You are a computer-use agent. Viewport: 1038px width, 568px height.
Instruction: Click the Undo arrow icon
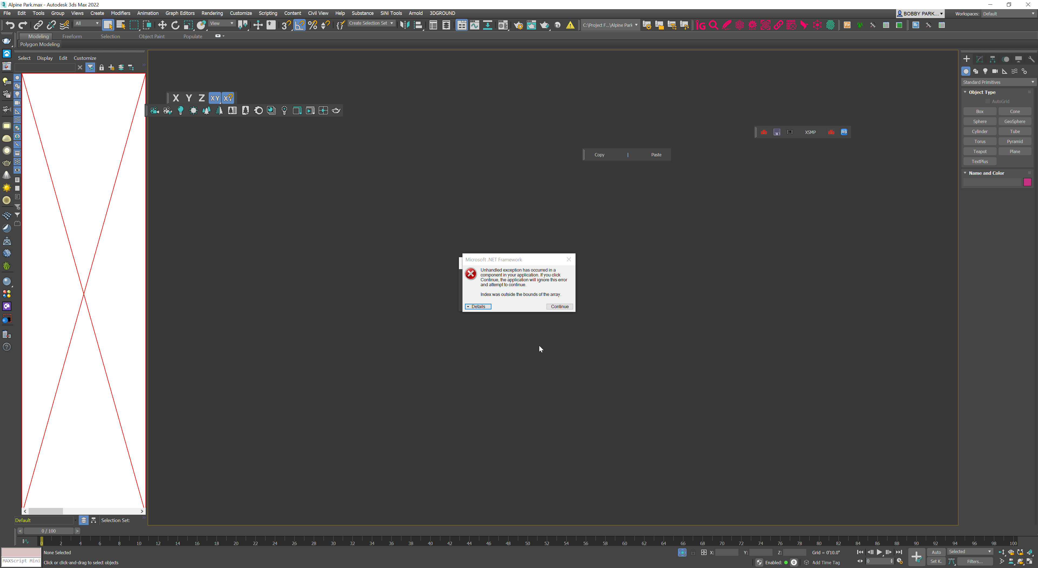10,25
